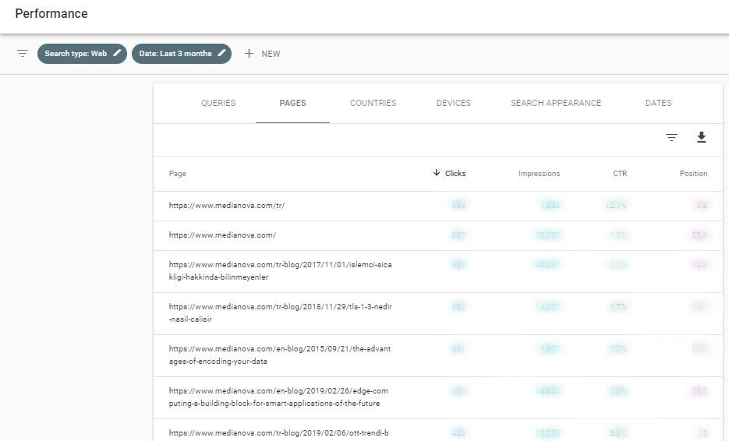Download the table data with export icon
The height and width of the screenshot is (441, 729).
click(x=702, y=137)
